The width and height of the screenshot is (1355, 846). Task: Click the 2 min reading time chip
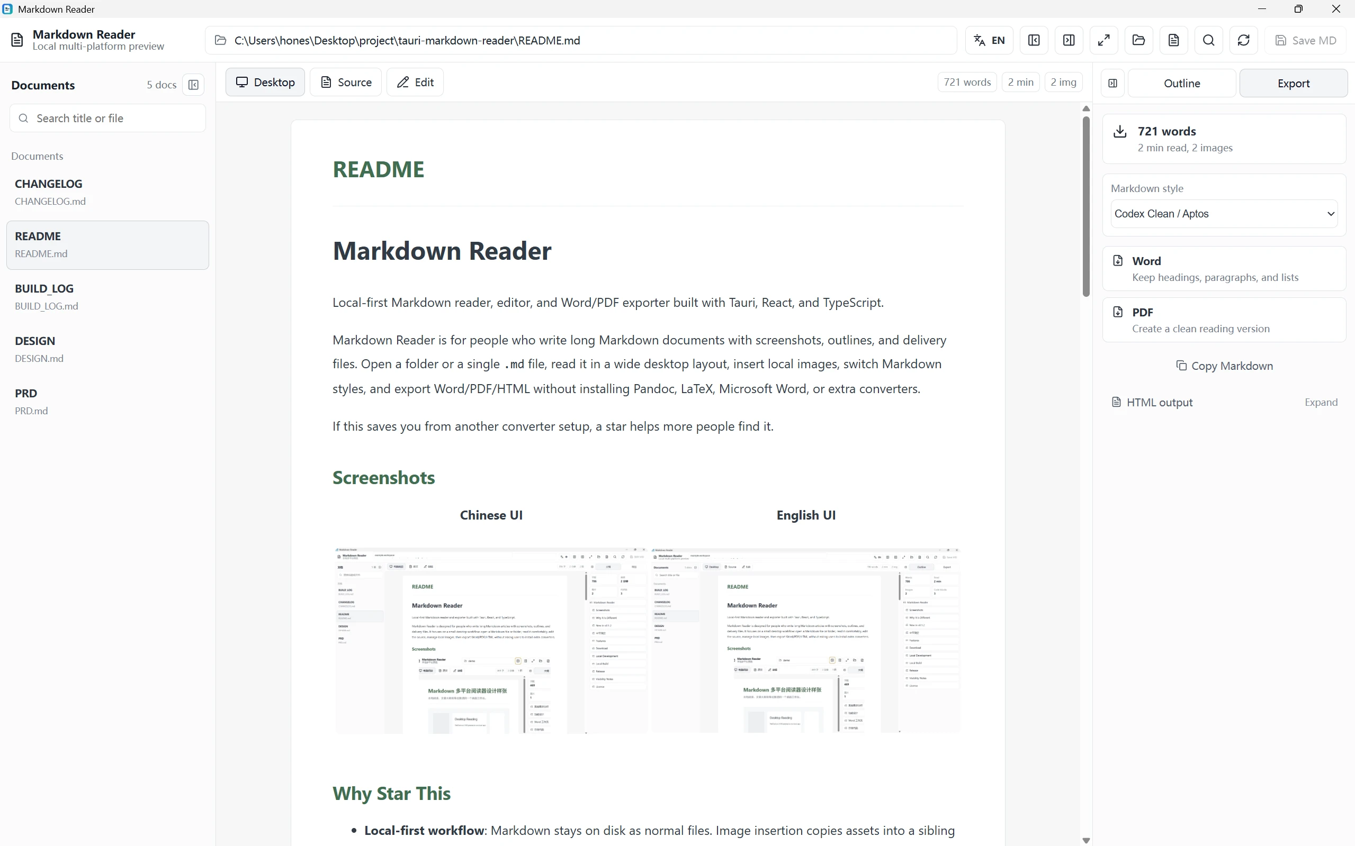[1020, 82]
